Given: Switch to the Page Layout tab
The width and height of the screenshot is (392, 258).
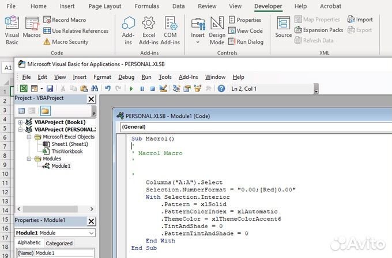Looking at the screenshot, I should point(105,6).
